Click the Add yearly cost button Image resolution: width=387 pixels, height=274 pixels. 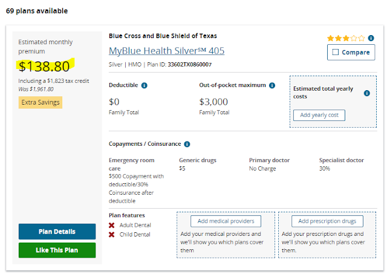319,115
